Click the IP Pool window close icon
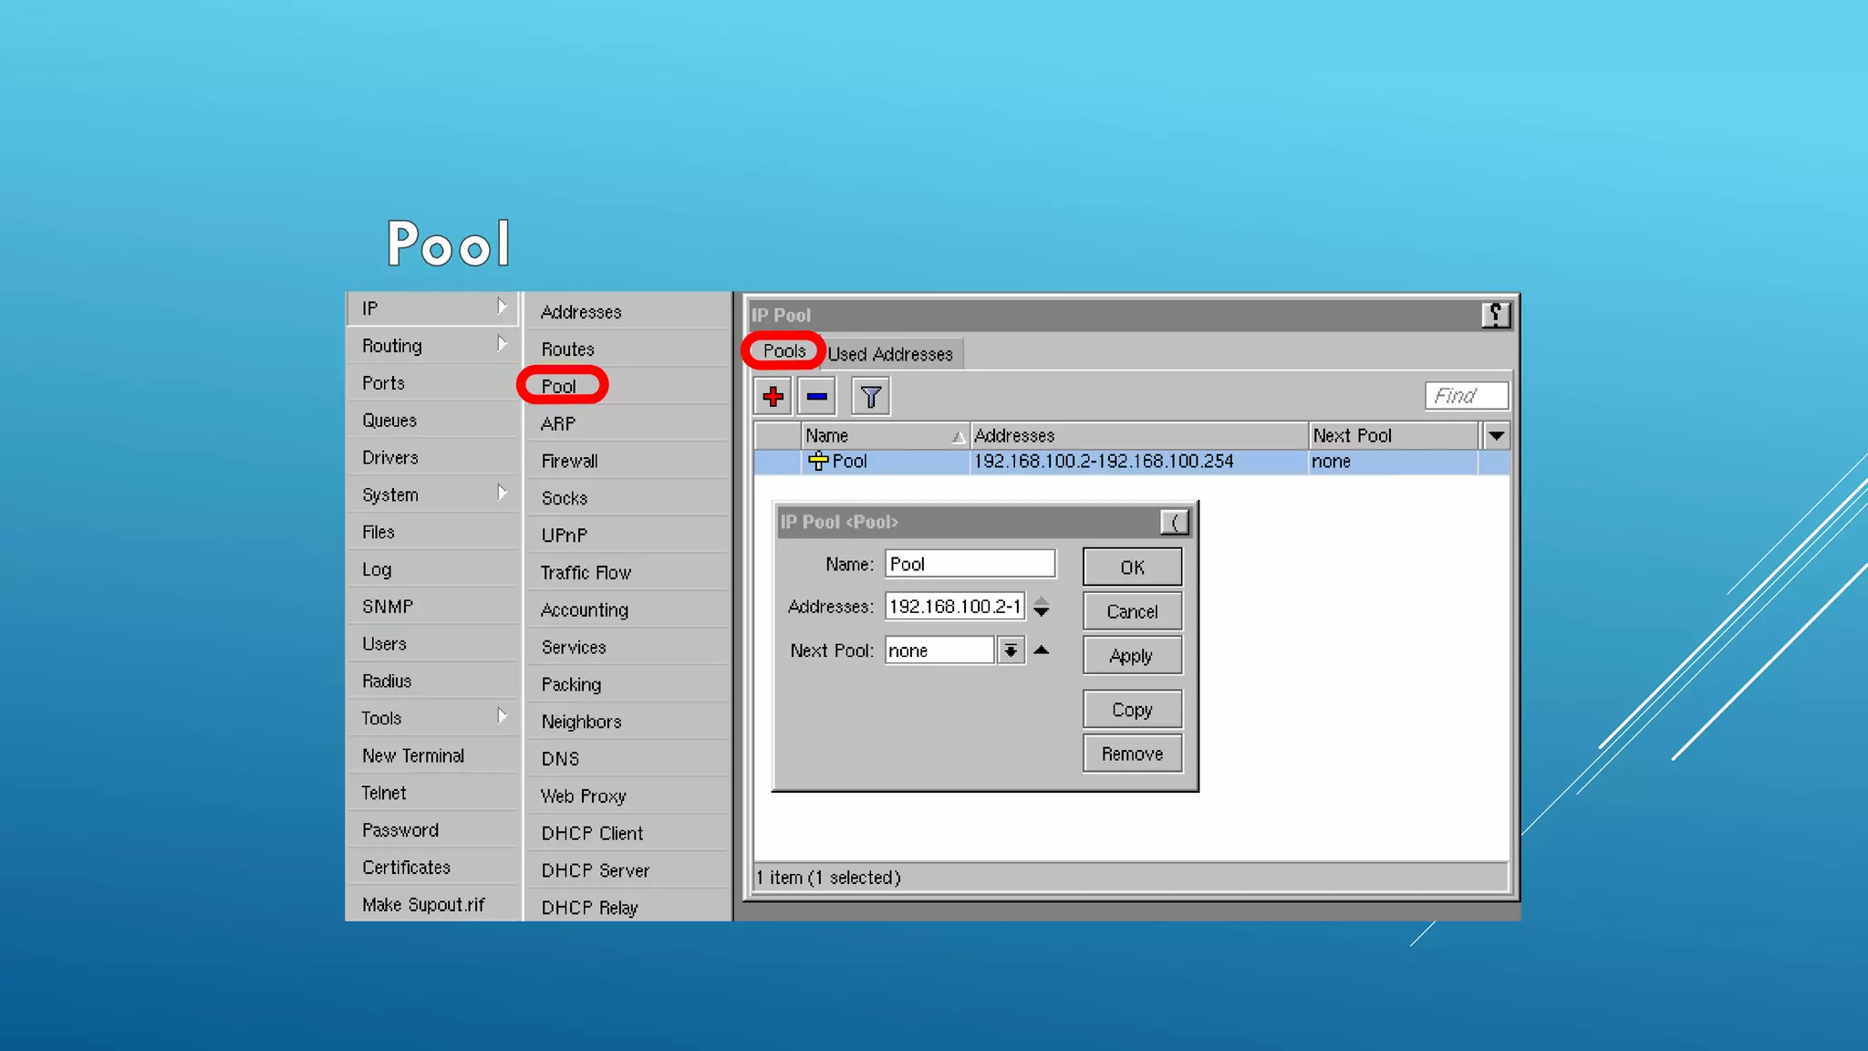Screen dimensions: 1868x1051 click(x=1495, y=316)
